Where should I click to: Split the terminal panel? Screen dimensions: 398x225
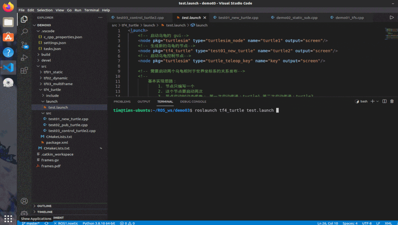point(384,101)
